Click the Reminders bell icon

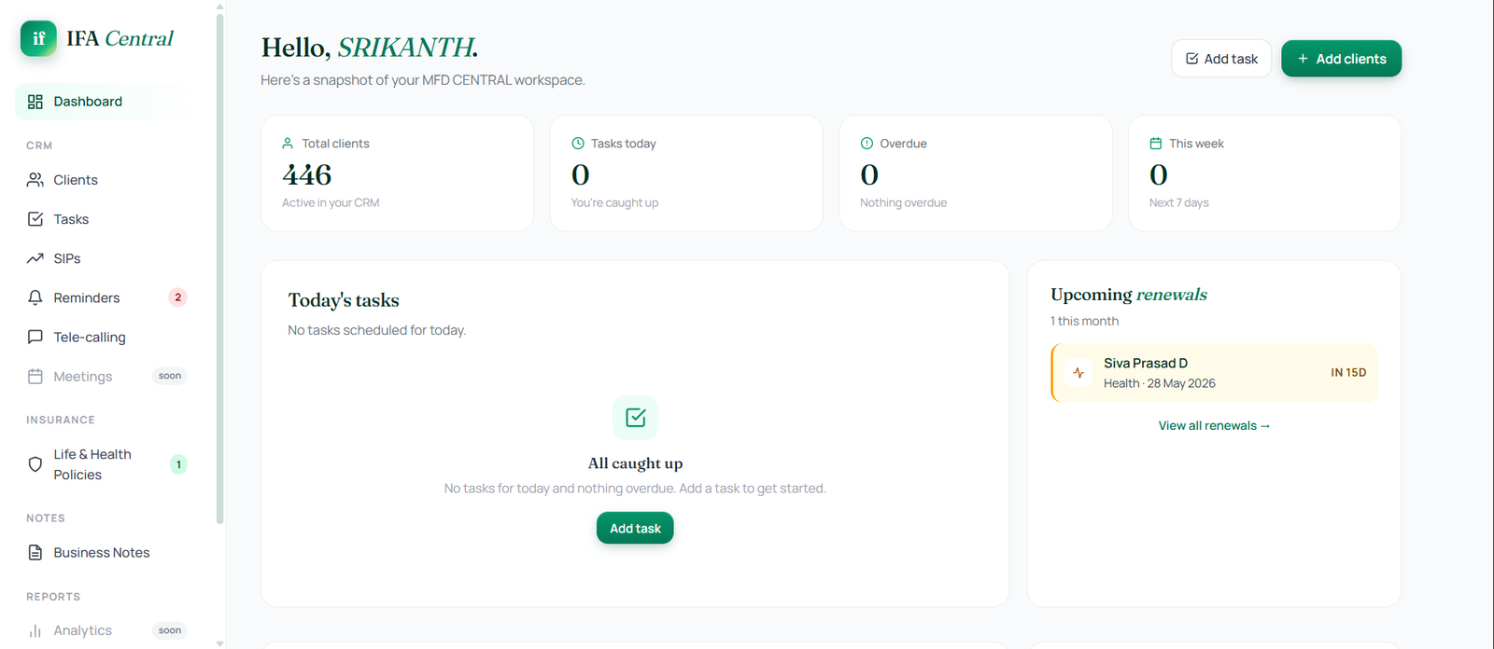[35, 297]
